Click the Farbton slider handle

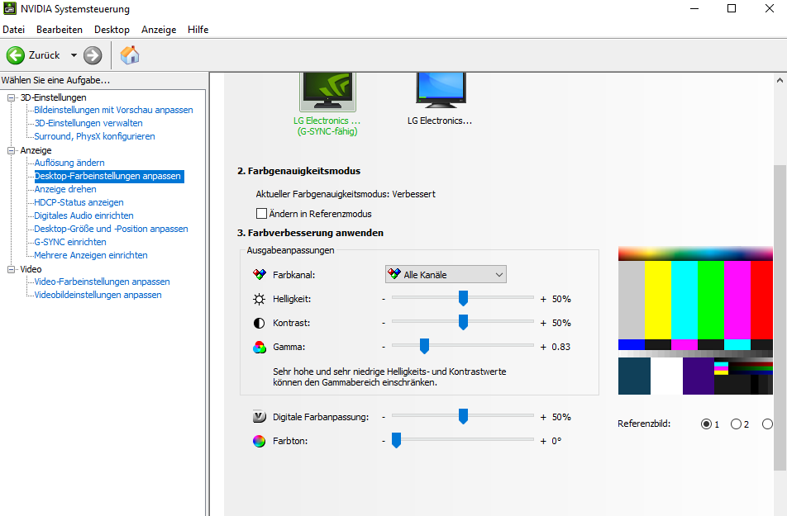pyautogui.click(x=397, y=440)
